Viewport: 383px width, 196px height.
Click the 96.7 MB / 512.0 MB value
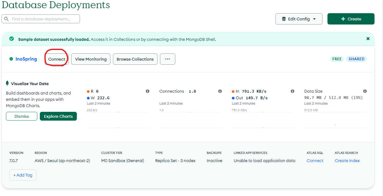(x=333, y=98)
